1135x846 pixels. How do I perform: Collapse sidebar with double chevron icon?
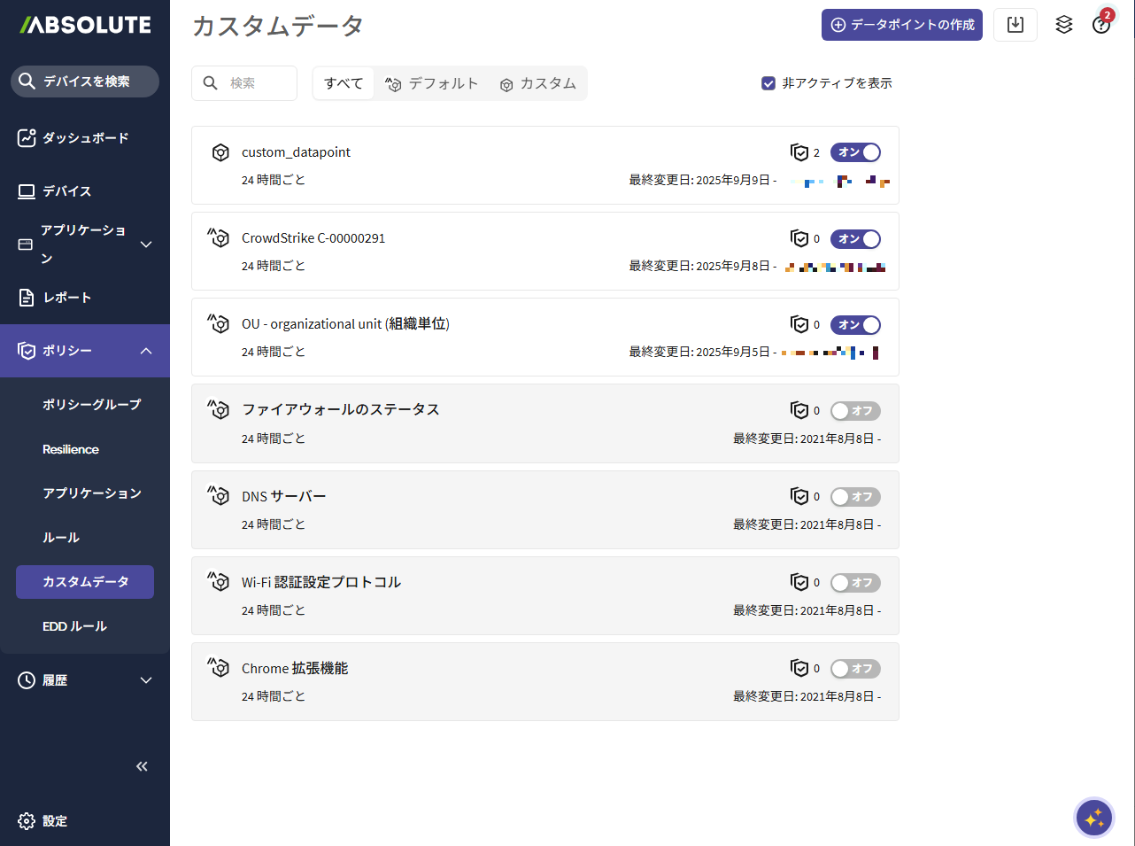pos(142,766)
